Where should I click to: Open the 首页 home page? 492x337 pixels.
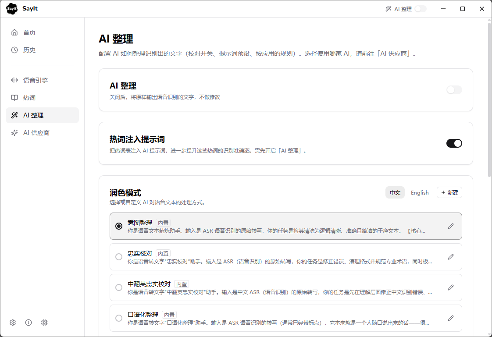click(43, 32)
